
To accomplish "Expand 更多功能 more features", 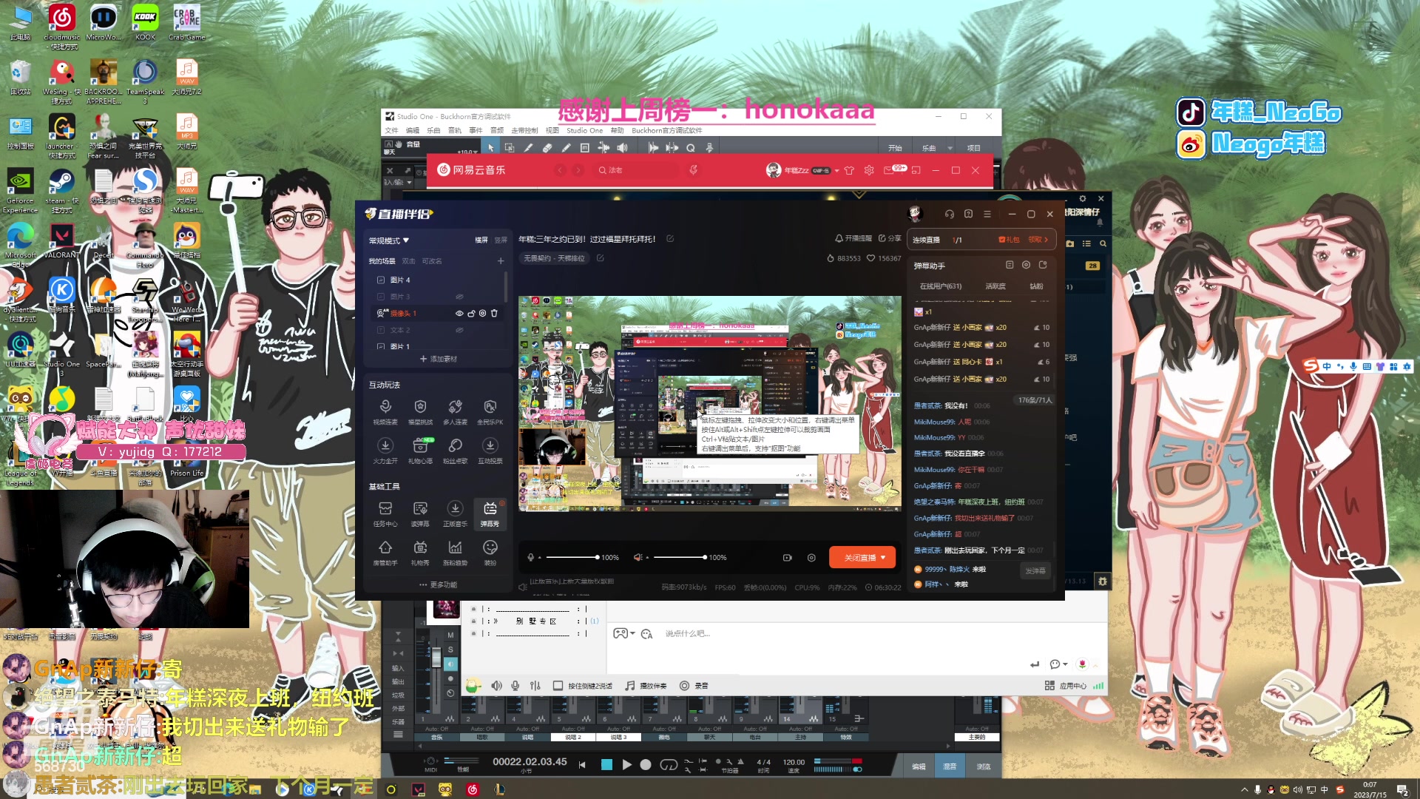I will (x=439, y=584).
